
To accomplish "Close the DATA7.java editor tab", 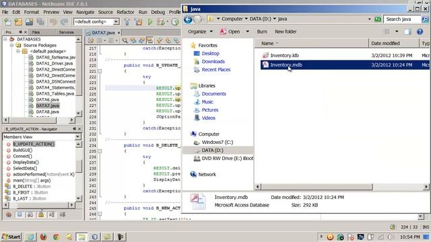I will tap(119, 33).
